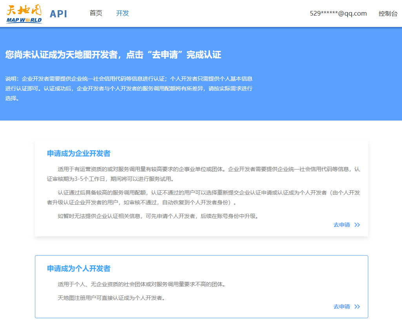Click the line starting 如暂时无法提供企业认证

click(159, 216)
